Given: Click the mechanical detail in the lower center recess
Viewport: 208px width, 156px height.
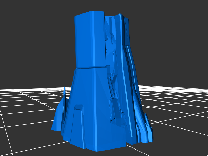Looking at the screenshot, I should [114, 109].
